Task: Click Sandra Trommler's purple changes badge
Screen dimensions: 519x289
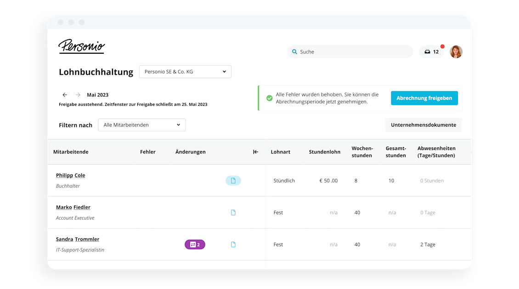Action: (195, 244)
